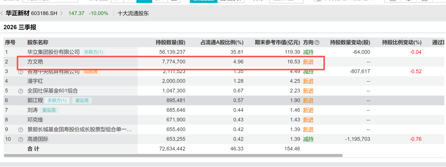Click info icon before 全国社保基金601组合
The image size is (446, 167).
[x=21, y=91]
